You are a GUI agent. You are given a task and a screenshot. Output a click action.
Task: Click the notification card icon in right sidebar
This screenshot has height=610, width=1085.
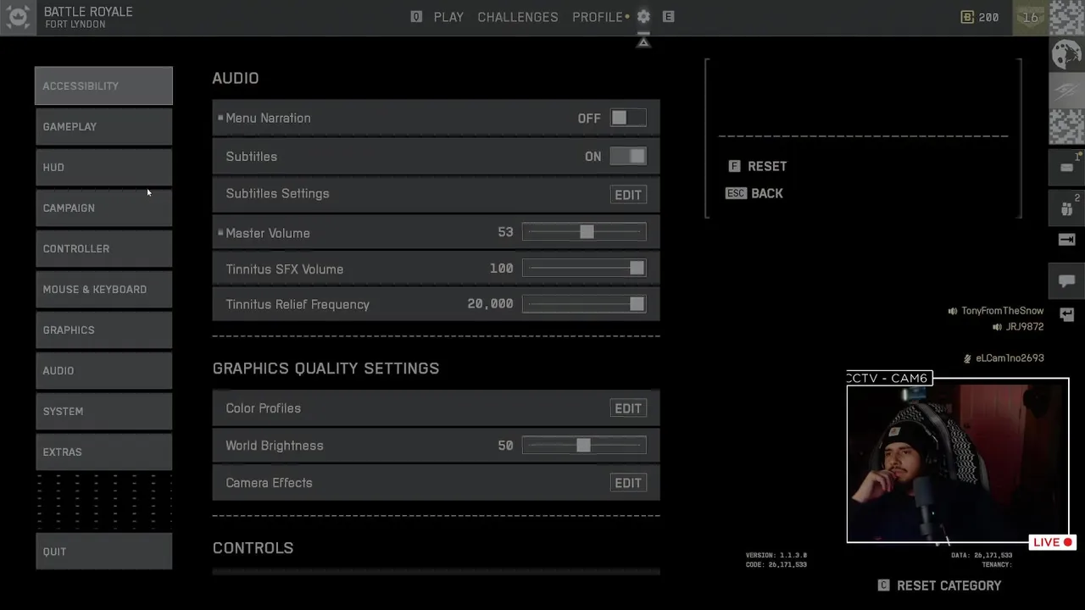1066,168
